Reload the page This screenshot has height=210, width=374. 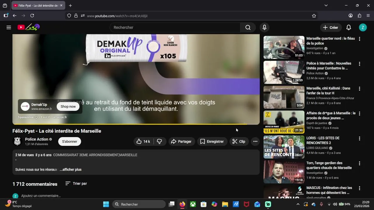[32, 16]
